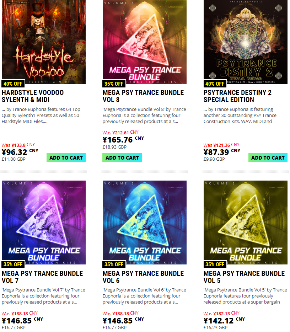Open the purple Volume 7 bundle cover
This screenshot has height=332, width=290.
coord(44,222)
